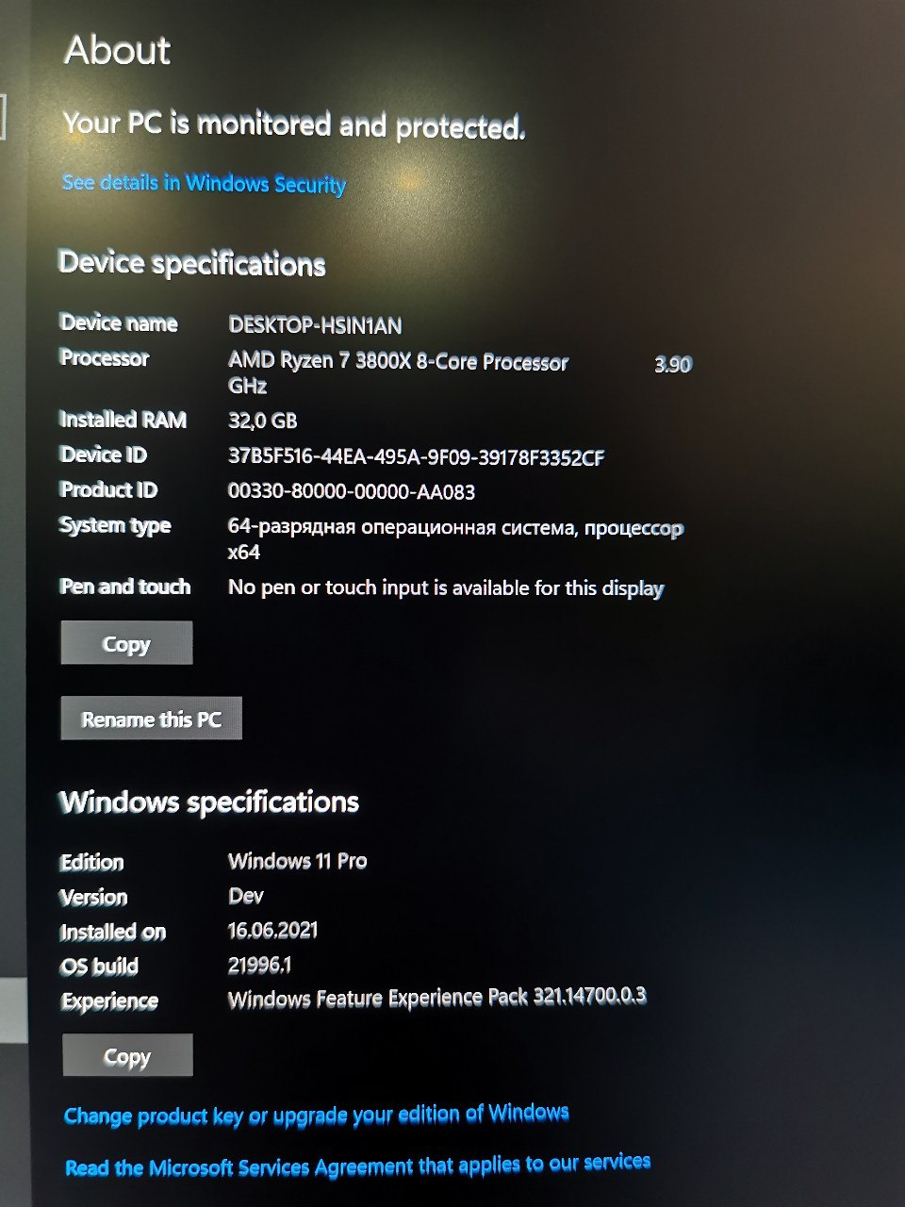
Task: Select the 3.90 processor speed value
Action: (x=673, y=364)
